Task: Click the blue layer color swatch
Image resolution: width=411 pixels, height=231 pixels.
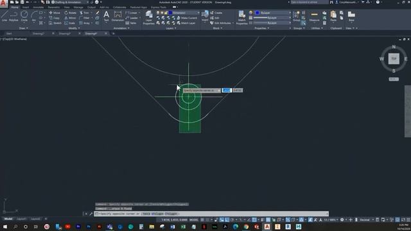Action: [170, 13]
